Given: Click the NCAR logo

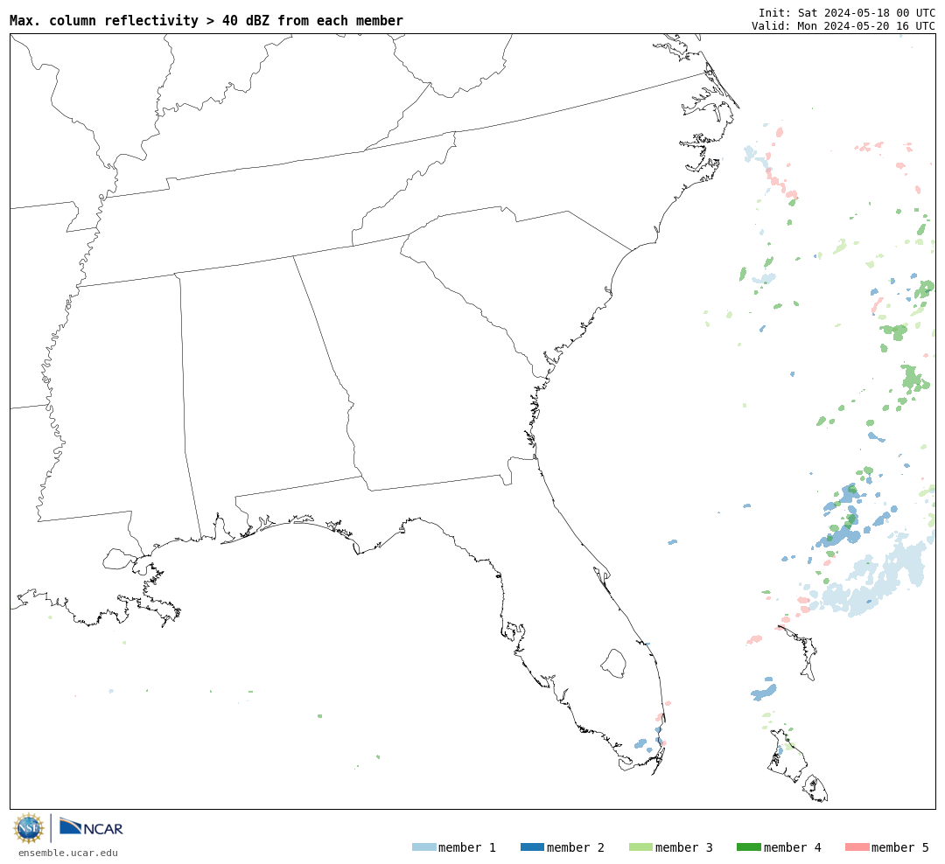Looking at the screenshot, I should tap(91, 826).
